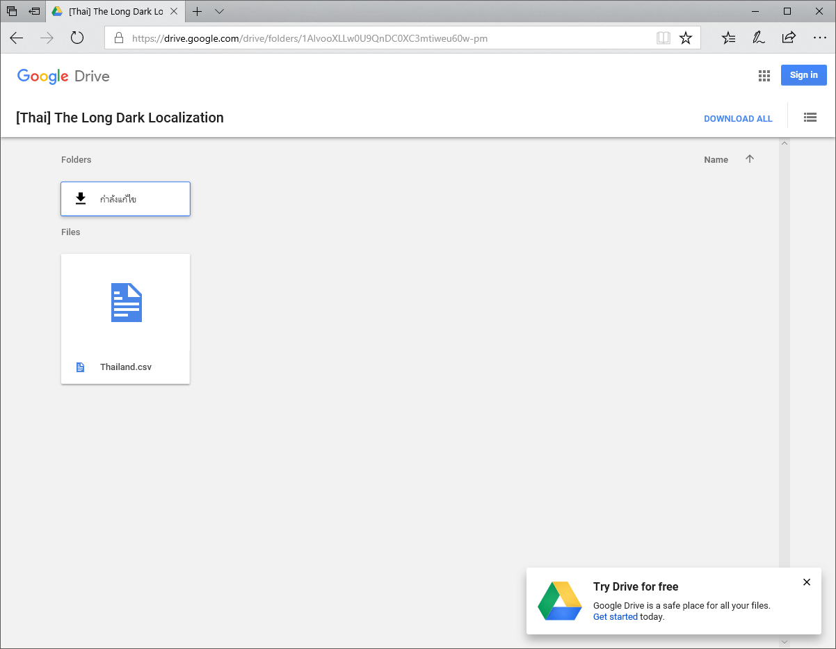
Task: Close the Try Drive for free popup
Action: [x=807, y=582]
